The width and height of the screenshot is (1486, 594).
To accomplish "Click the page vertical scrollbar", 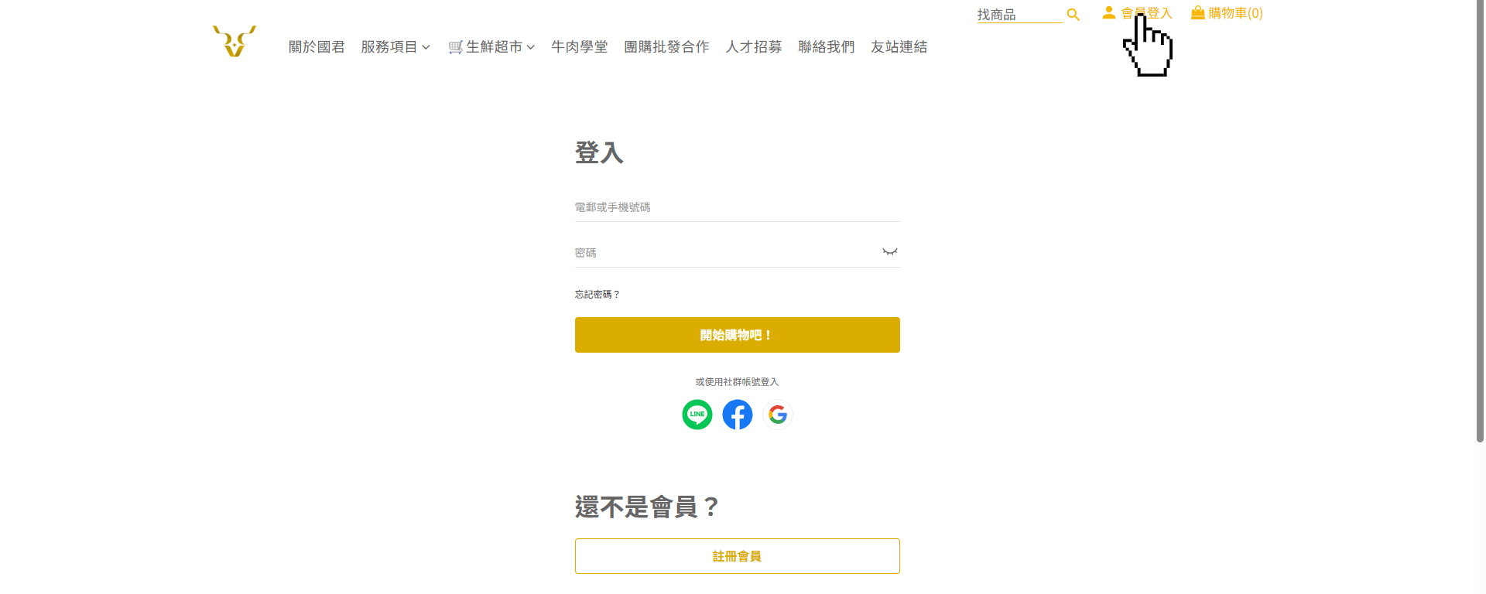I will 1480,232.
